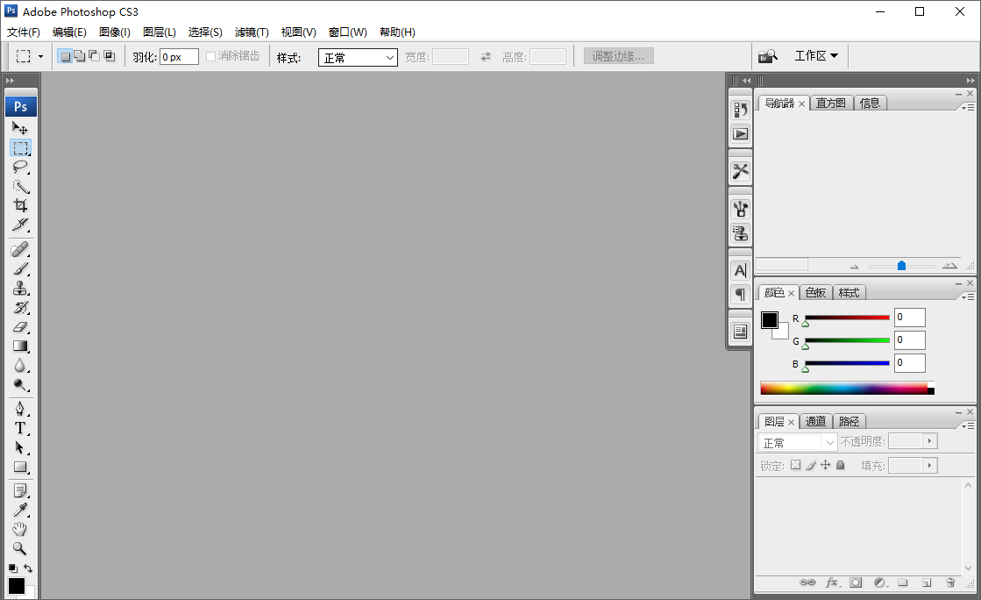981x600 pixels.
Task: Switch to the 通道 Channels tab
Action: (x=816, y=421)
